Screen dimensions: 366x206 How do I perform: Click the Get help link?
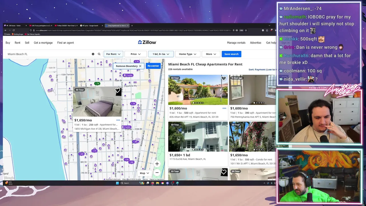click(271, 43)
